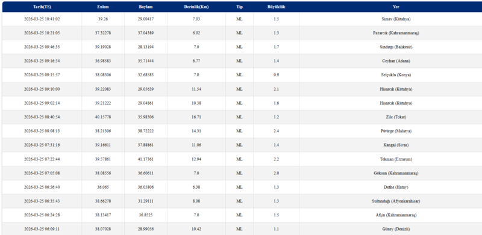This screenshot has width=482, height=235.
Task: Select the location Sındırgı (Balıkesir)
Action: click(396, 47)
